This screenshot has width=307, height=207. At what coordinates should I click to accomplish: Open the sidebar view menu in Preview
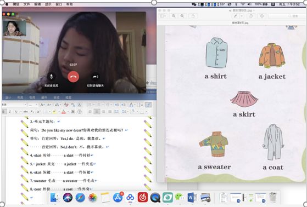[x=163, y=16]
